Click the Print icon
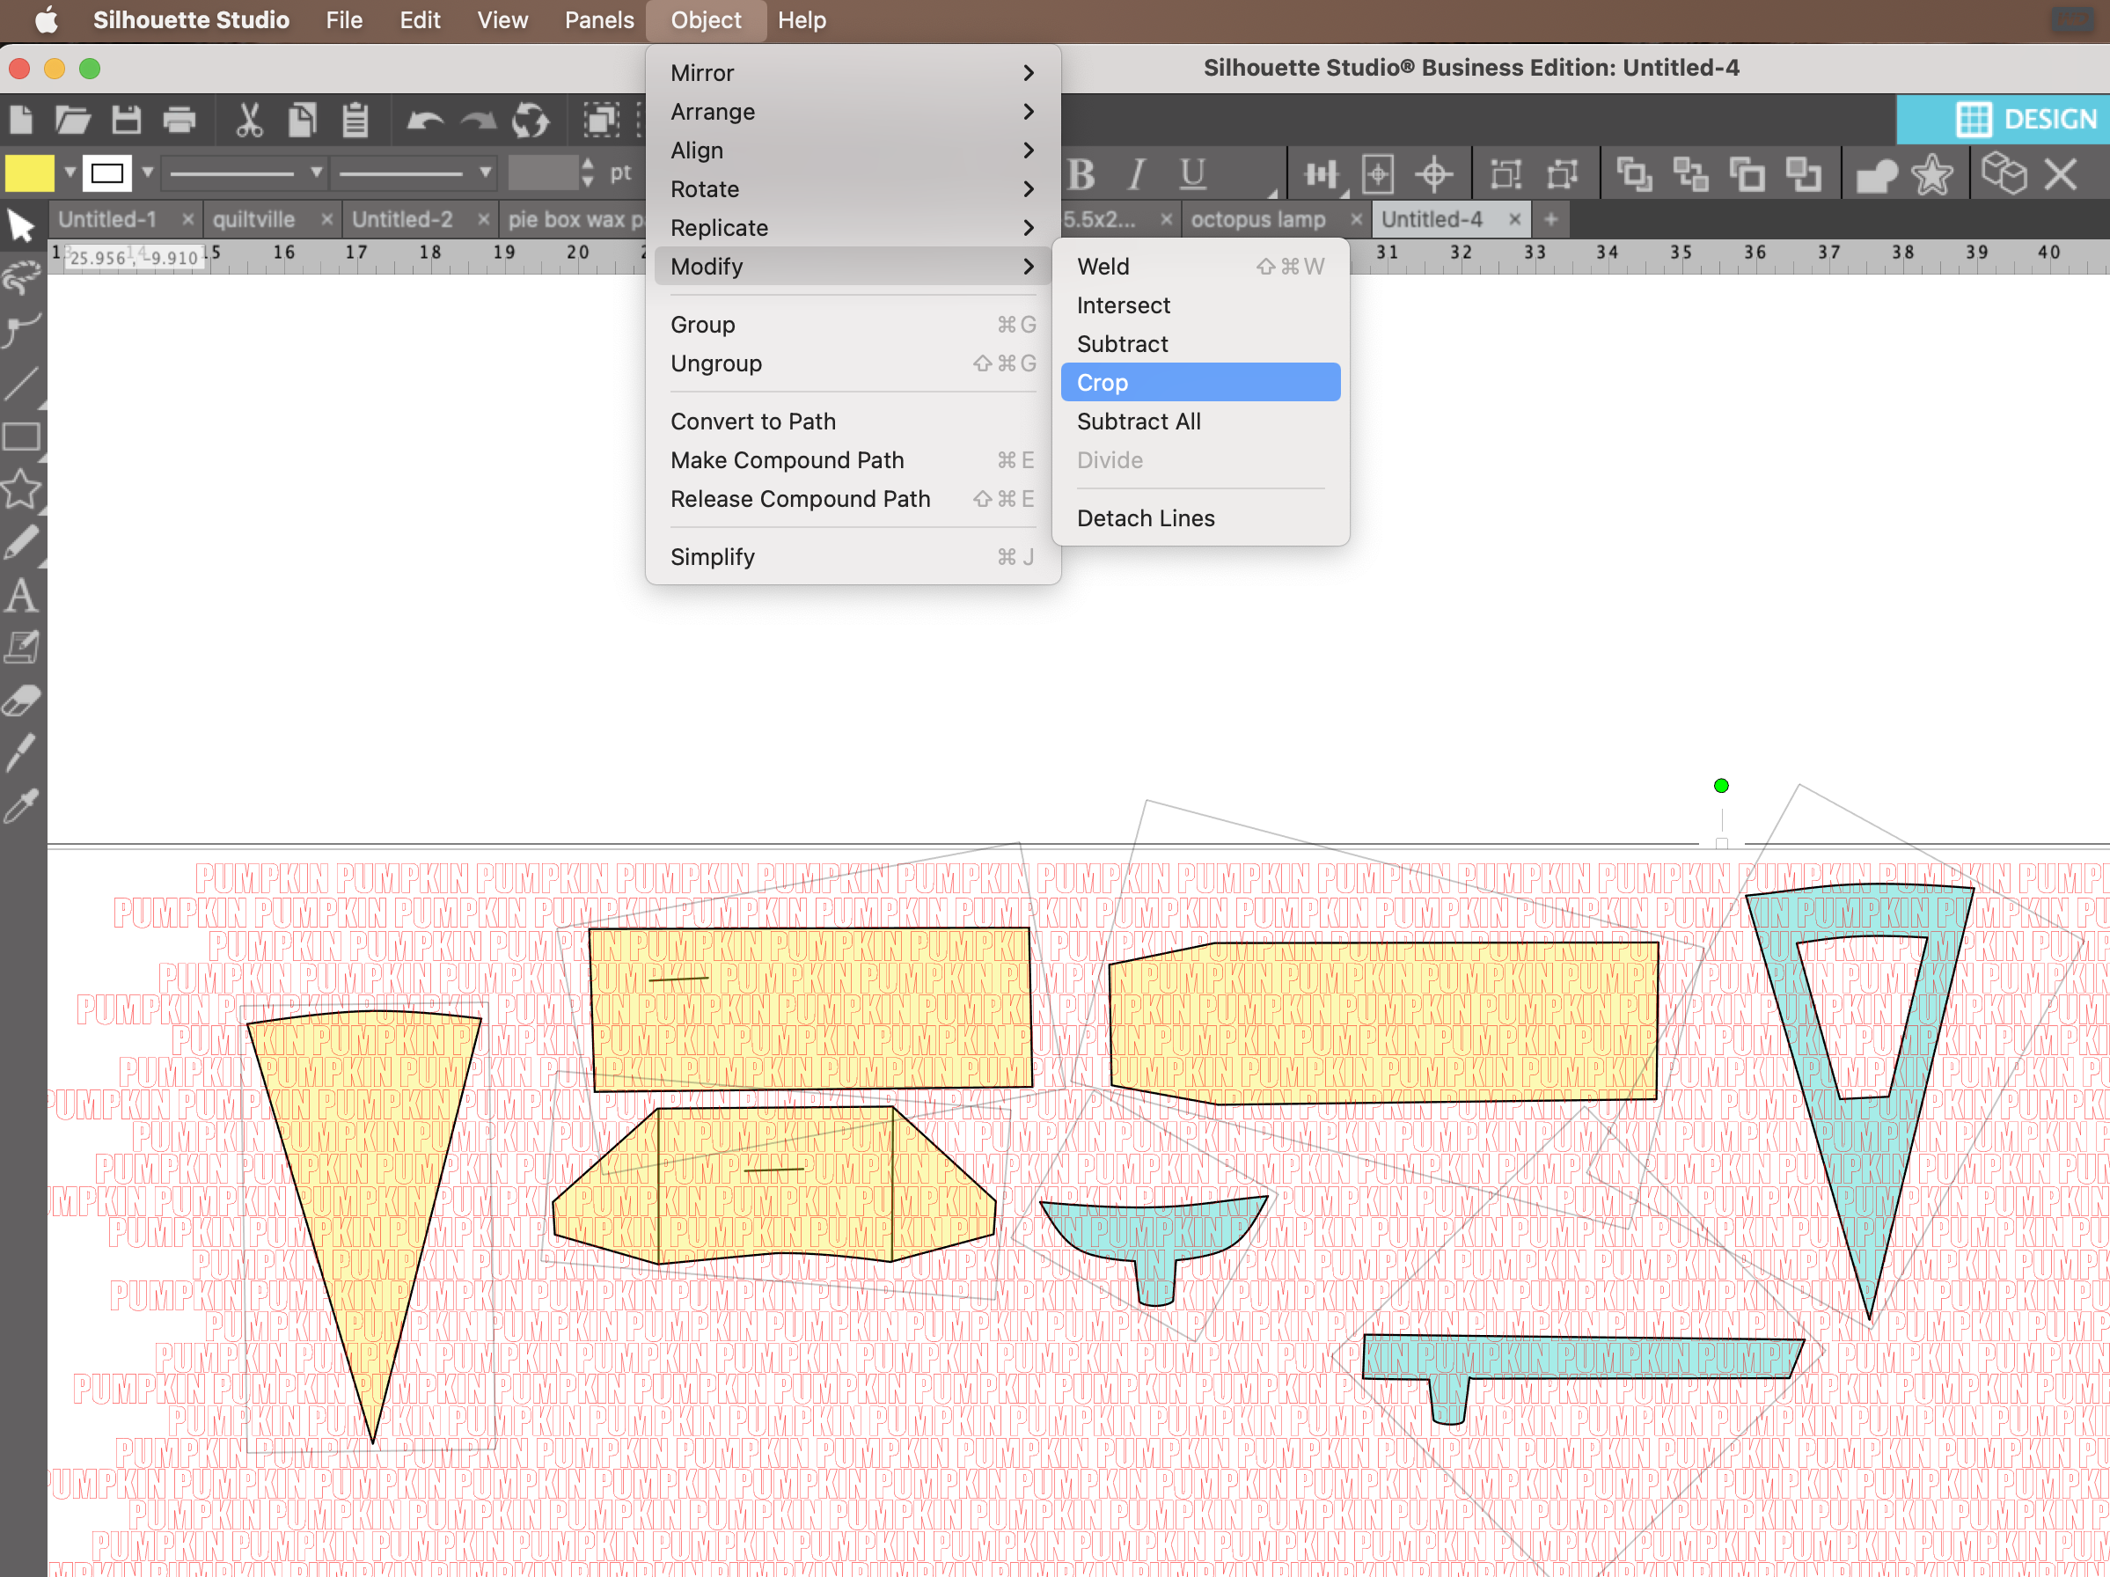This screenshot has height=1577, width=2110. tap(179, 121)
